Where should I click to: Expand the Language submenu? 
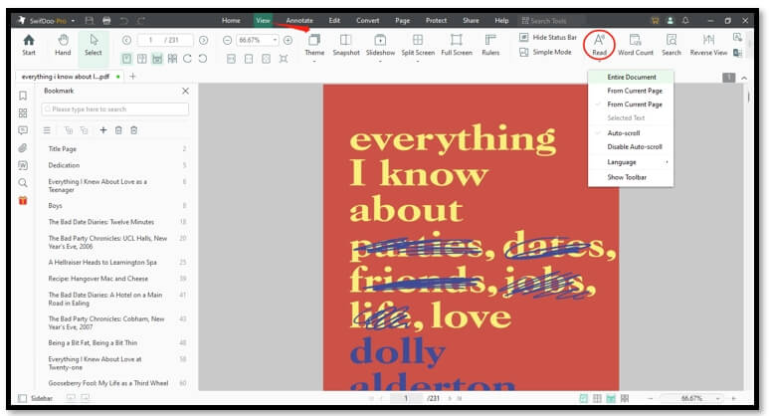pos(631,162)
